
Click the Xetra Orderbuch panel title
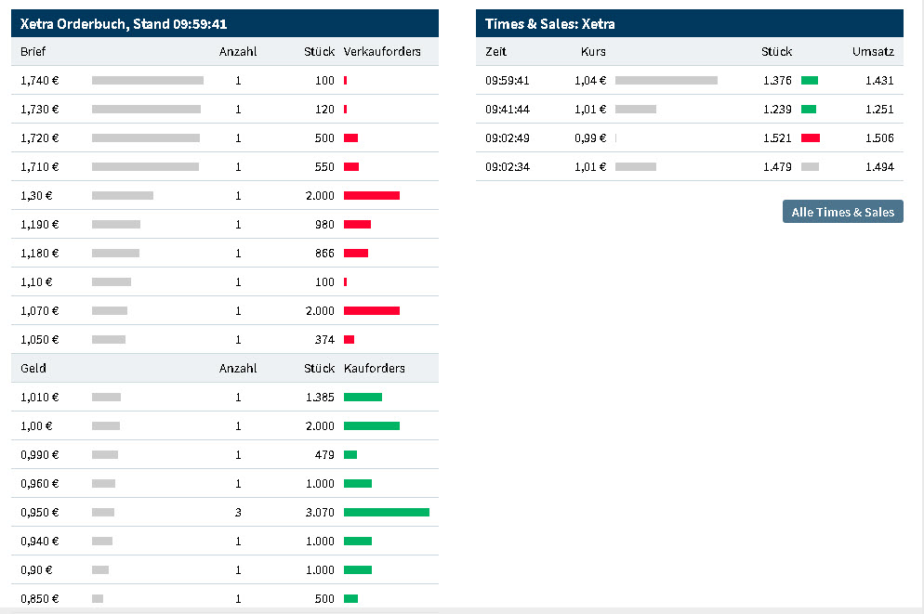pyautogui.click(x=124, y=23)
